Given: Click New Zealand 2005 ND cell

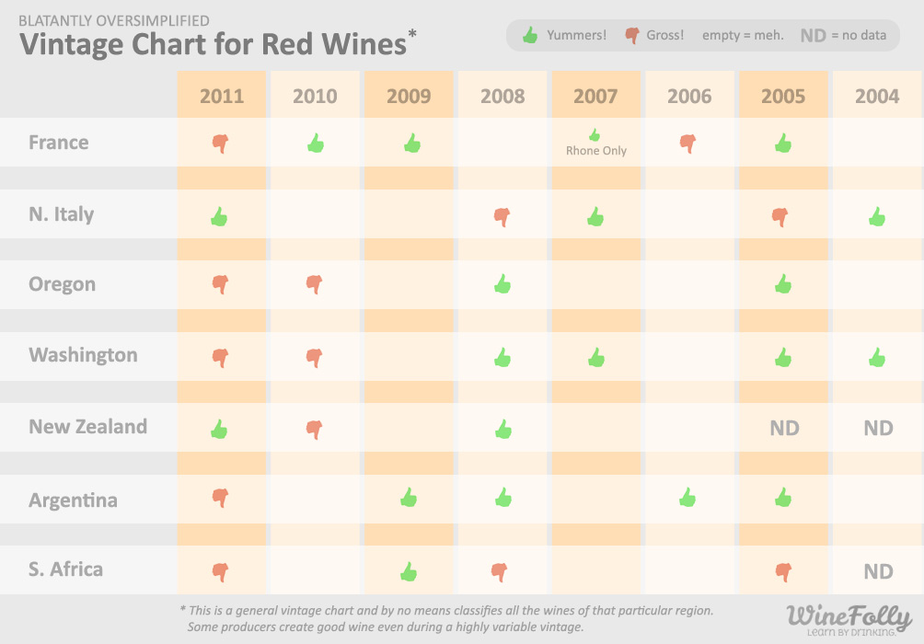Looking at the screenshot, I should [784, 428].
